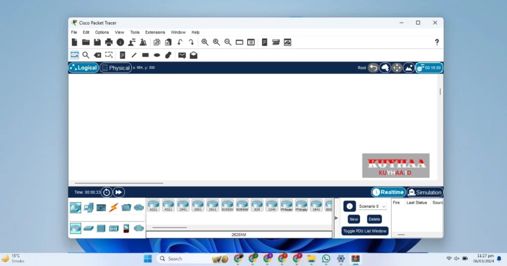Open the Extensions menu
This screenshot has height=266, width=507.
point(155,32)
